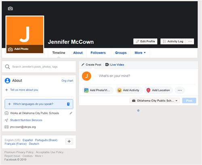Switch language to Français (France)

point(16,144)
